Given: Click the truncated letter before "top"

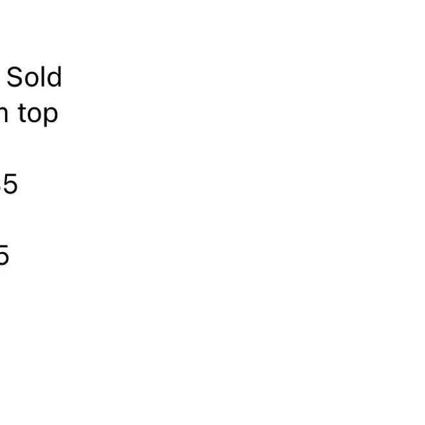Looking at the screenshot, I should (3, 114).
